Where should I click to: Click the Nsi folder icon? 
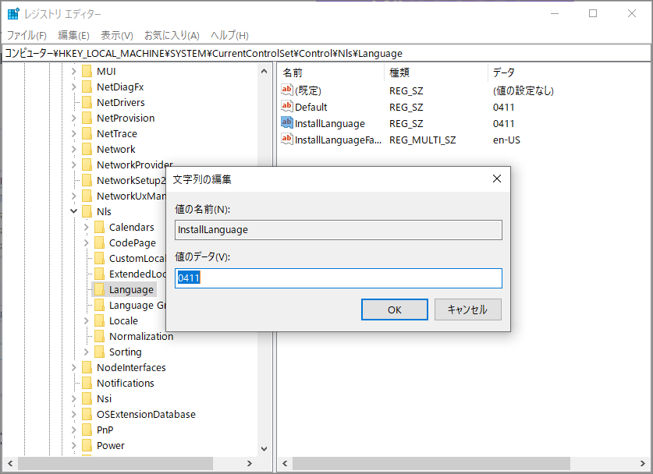(87, 398)
